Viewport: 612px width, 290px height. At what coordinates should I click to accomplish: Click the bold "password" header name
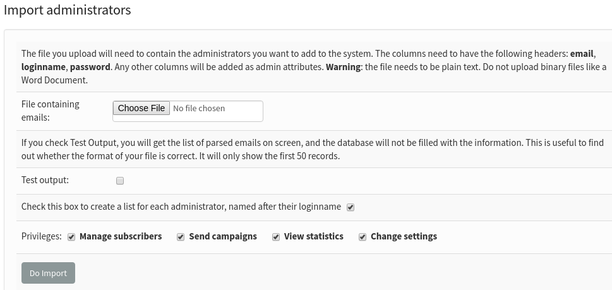point(90,67)
